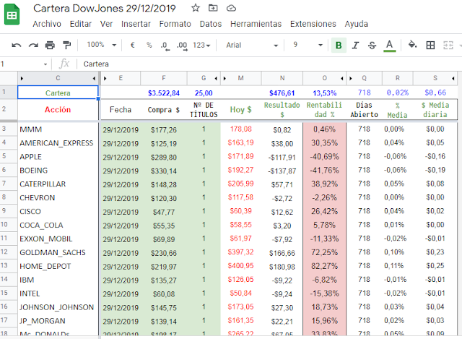Open the Ayuda menu
This screenshot has height=339, width=462.
point(356,24)
